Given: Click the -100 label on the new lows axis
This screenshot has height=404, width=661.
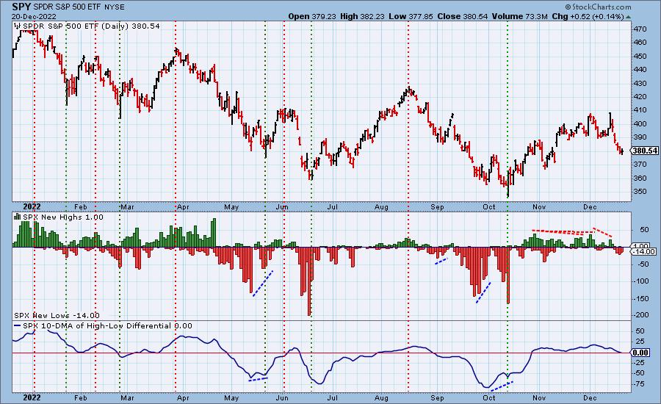Looking at the screenshot, I should point(641,281).
